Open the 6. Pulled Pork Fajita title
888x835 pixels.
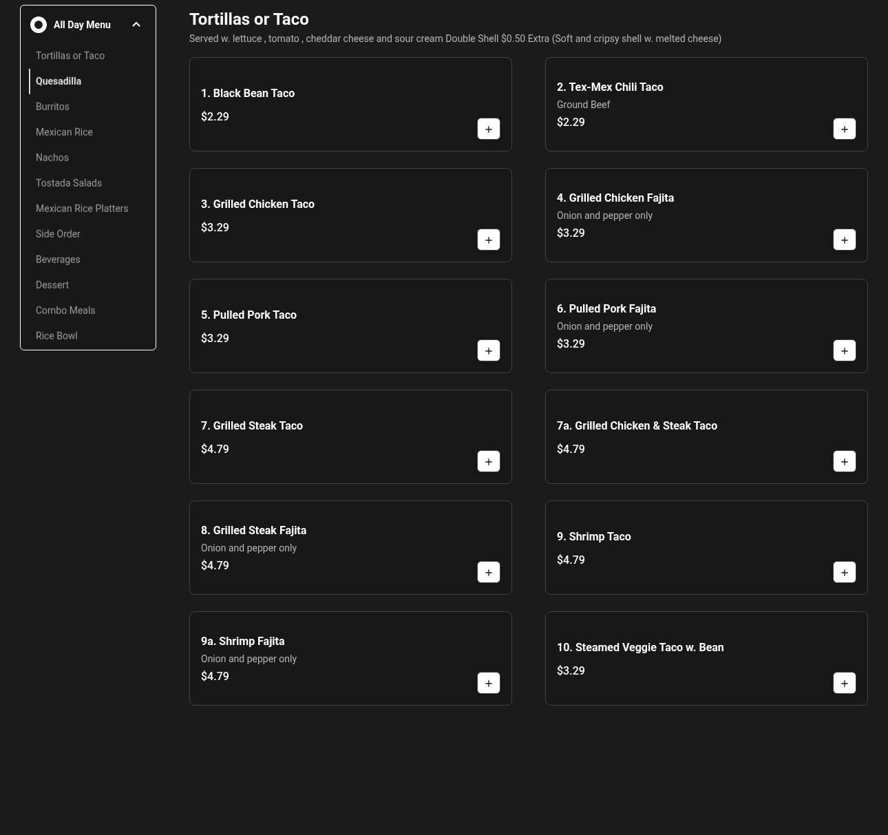pyautogui.click(x=606, y=309)
